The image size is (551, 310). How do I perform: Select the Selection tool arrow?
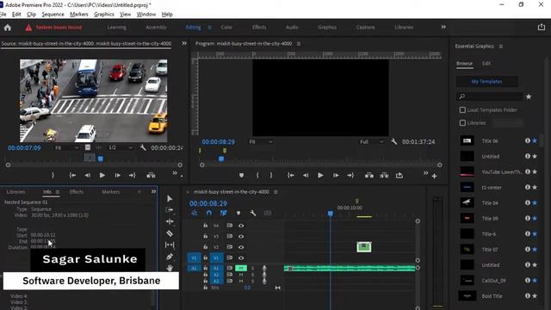point(170,199)
